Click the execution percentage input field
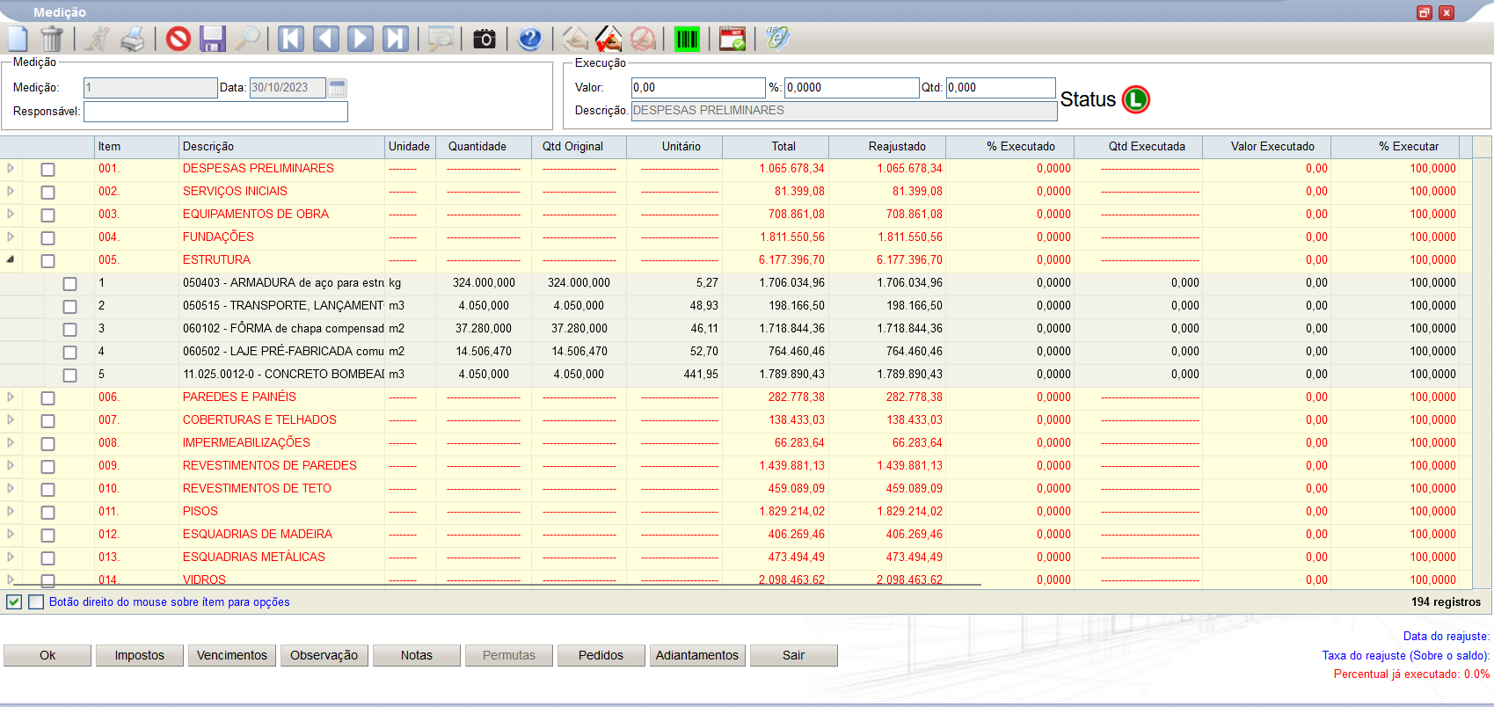The height and width of the screenshot is (707, 1494). tap(851, 88)
